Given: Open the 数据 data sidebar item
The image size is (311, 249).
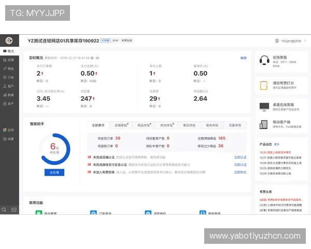Looking at the screenshot, I should pos(9,95).
